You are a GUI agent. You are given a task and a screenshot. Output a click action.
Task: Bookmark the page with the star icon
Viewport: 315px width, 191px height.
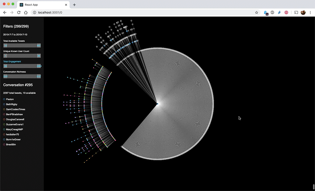pyautogui.click(x=257, y=12)
